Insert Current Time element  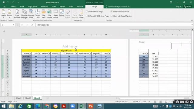click(x=38, y=14)
